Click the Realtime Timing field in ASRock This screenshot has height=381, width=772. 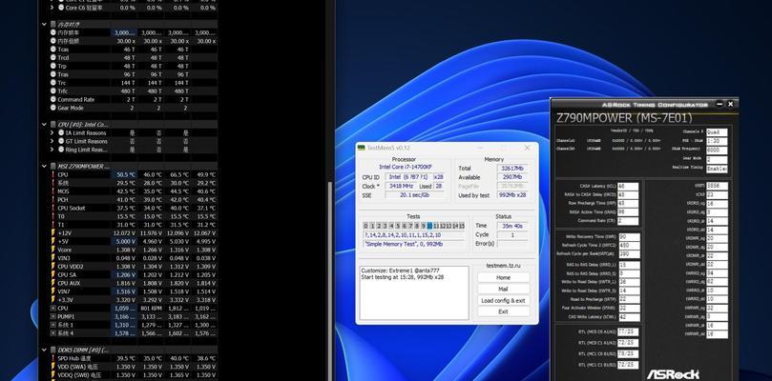coord(717,169)
